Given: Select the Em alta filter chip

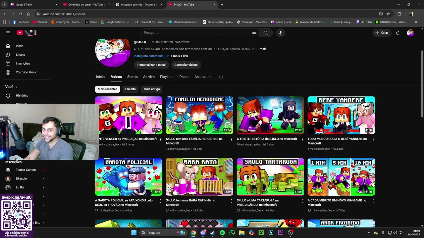Looking at the screenshot, I should click(131, 89).
